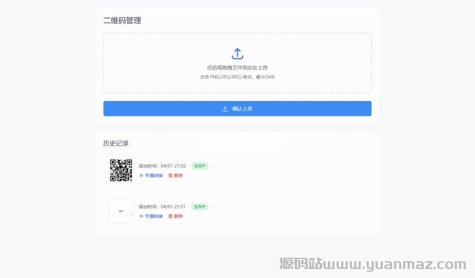Click the 确认上传 confirm upload button
This screenshot has height=278, width=475.
(x=237, y=108)
